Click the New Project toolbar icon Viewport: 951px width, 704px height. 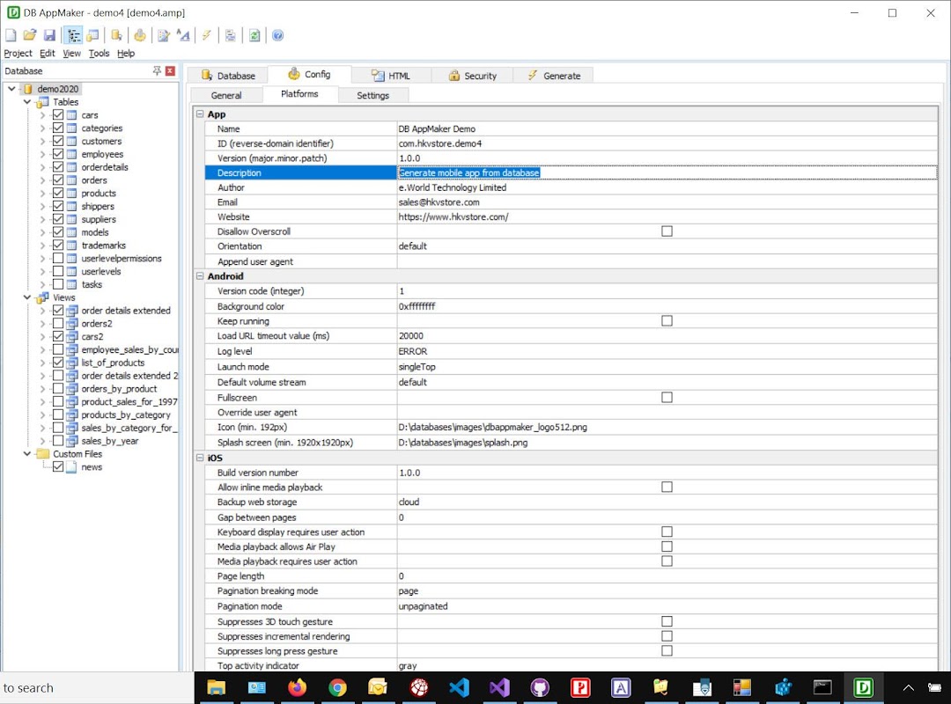[11, 35]
